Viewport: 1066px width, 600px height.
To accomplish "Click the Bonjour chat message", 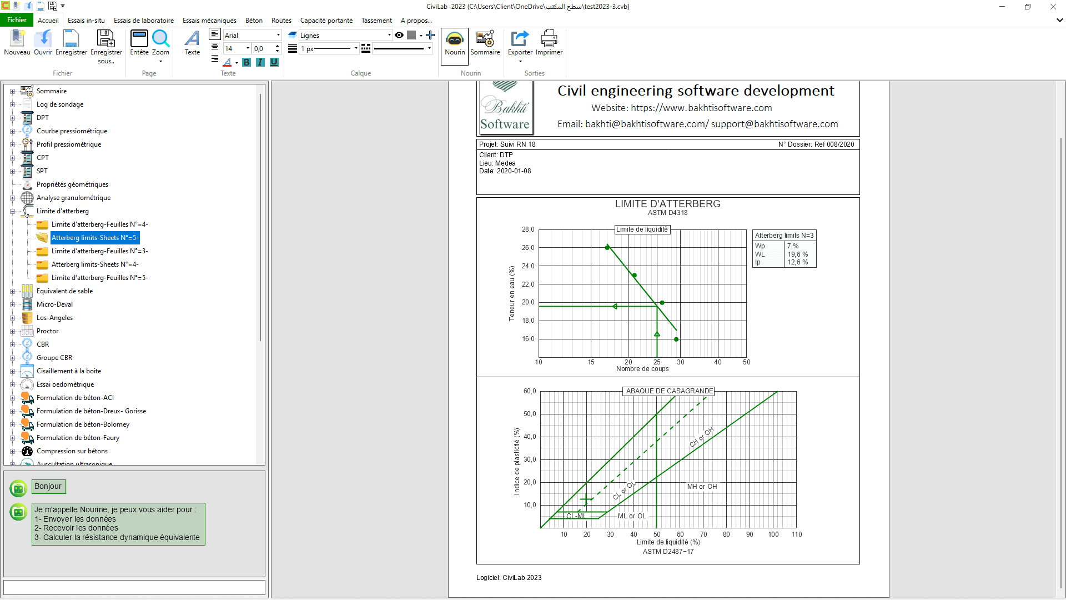I will coord(48,487).
